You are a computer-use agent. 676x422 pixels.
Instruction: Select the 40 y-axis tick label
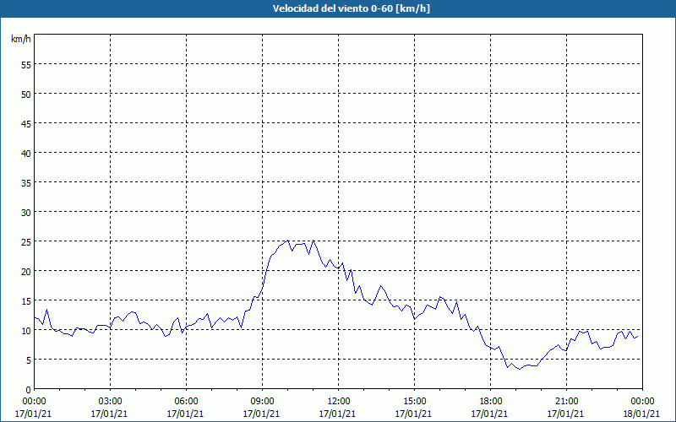(x=26, y=154)
